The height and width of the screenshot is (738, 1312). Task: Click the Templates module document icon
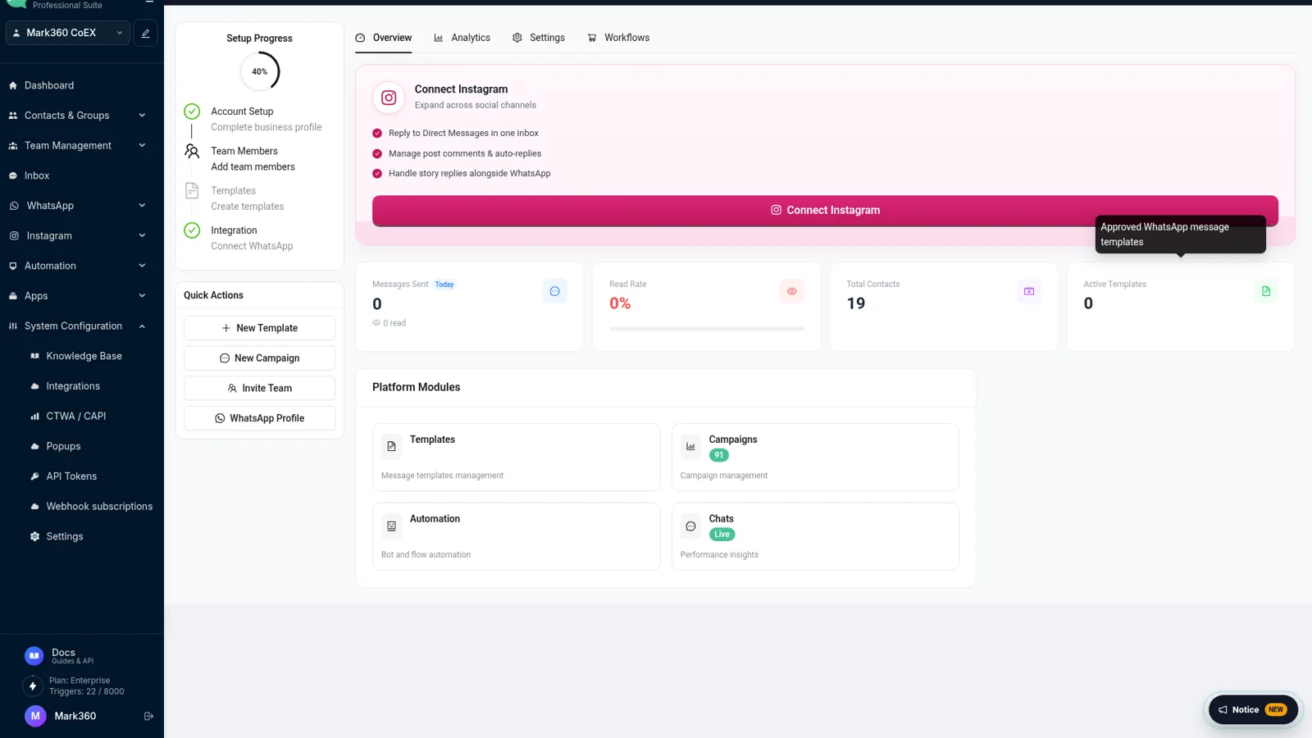392,447
